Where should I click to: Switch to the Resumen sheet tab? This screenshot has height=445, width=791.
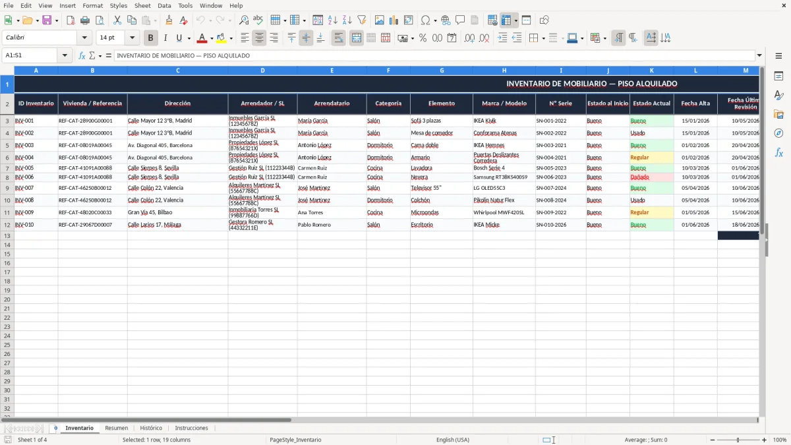pos(117,428)
